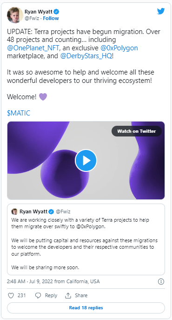The image size is (172, 320).
Task: Open Read 18 replies
Action: [86, 308]
